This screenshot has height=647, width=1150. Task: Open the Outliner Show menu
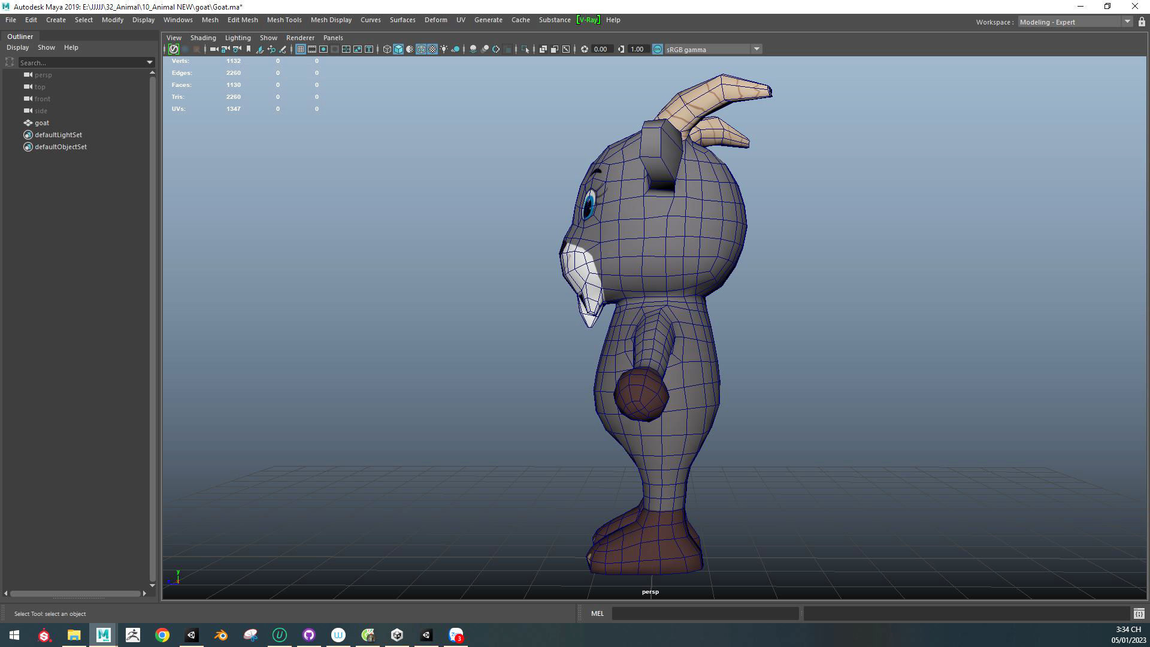tap(46, 47)
